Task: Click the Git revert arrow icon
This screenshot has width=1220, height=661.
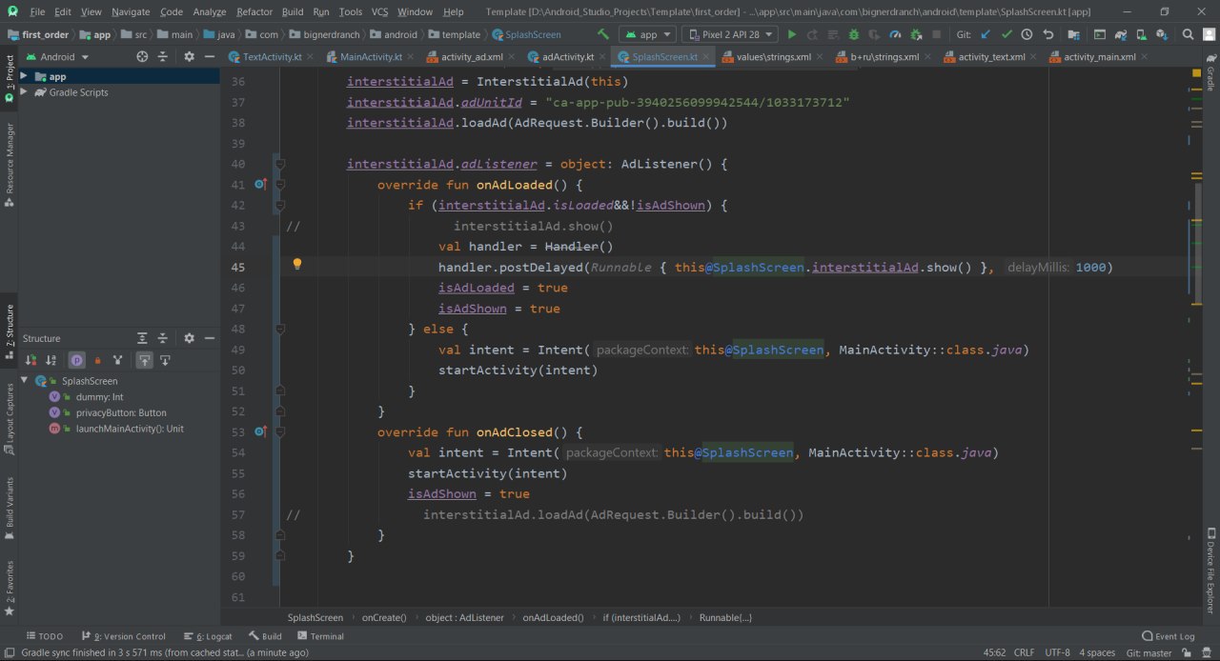Action: click(1048, 34)
